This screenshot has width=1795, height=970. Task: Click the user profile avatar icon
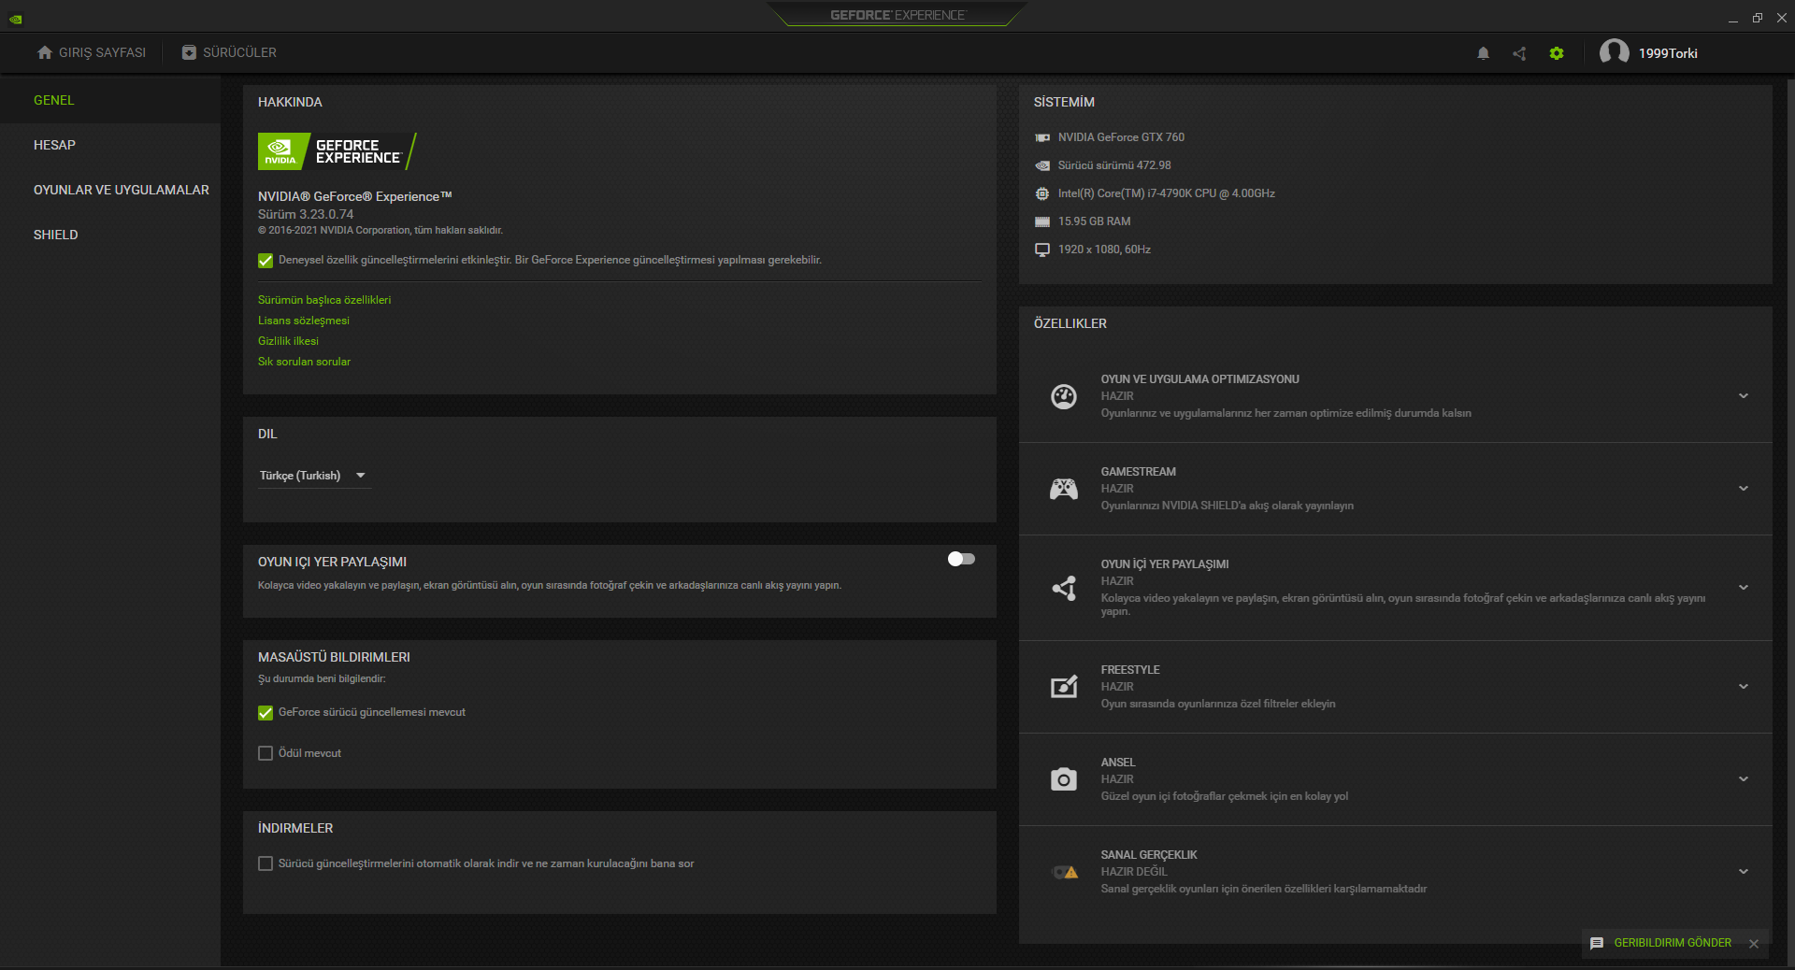pyautogui.click(x=1614, y=52)
